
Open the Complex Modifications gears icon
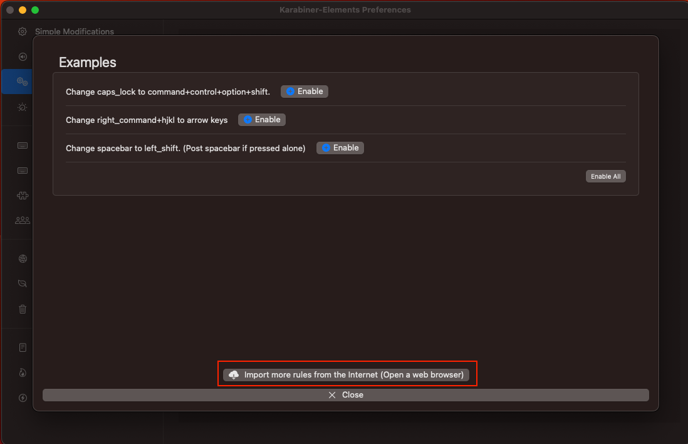(22, 82)
